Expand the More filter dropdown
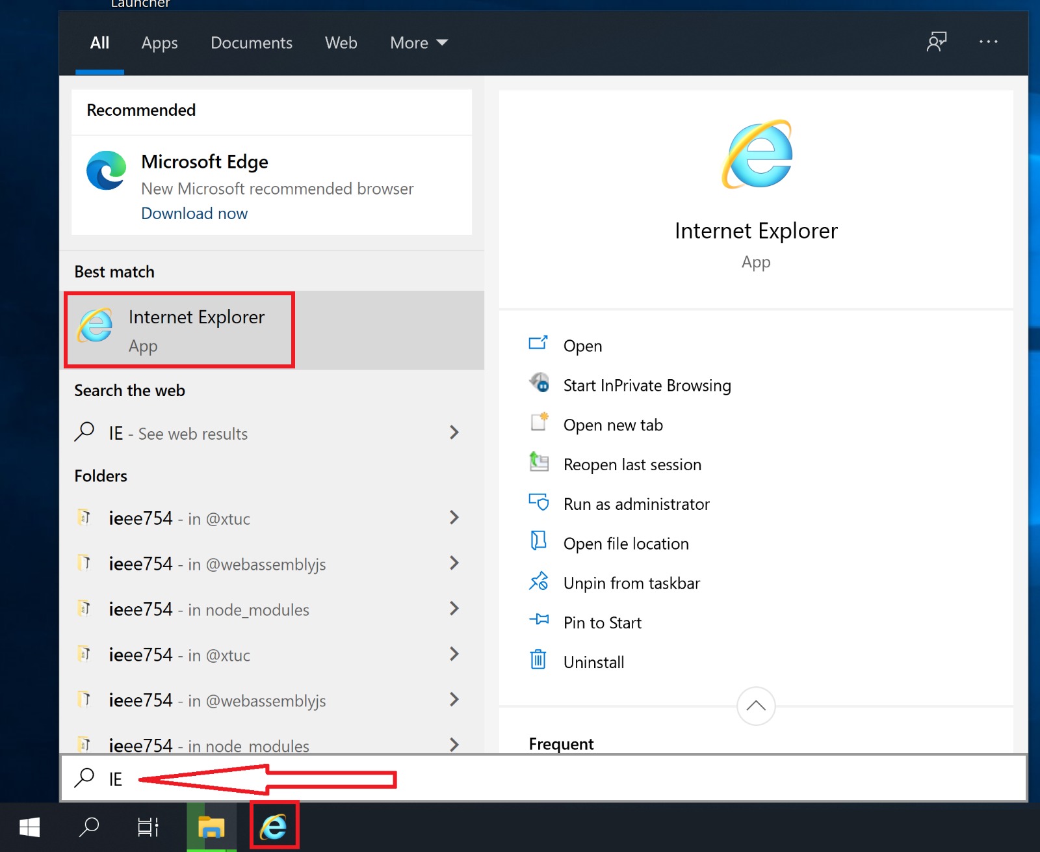 pyautogui.click(x=419, y=43)
